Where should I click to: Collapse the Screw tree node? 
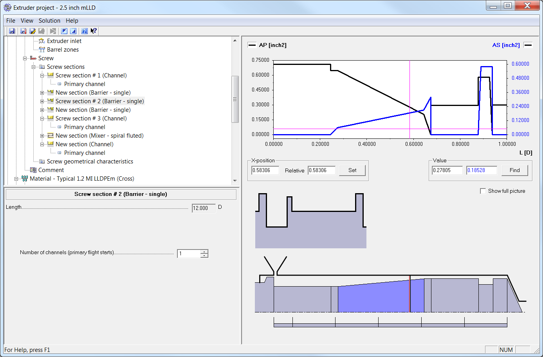(x=25, y=58)
